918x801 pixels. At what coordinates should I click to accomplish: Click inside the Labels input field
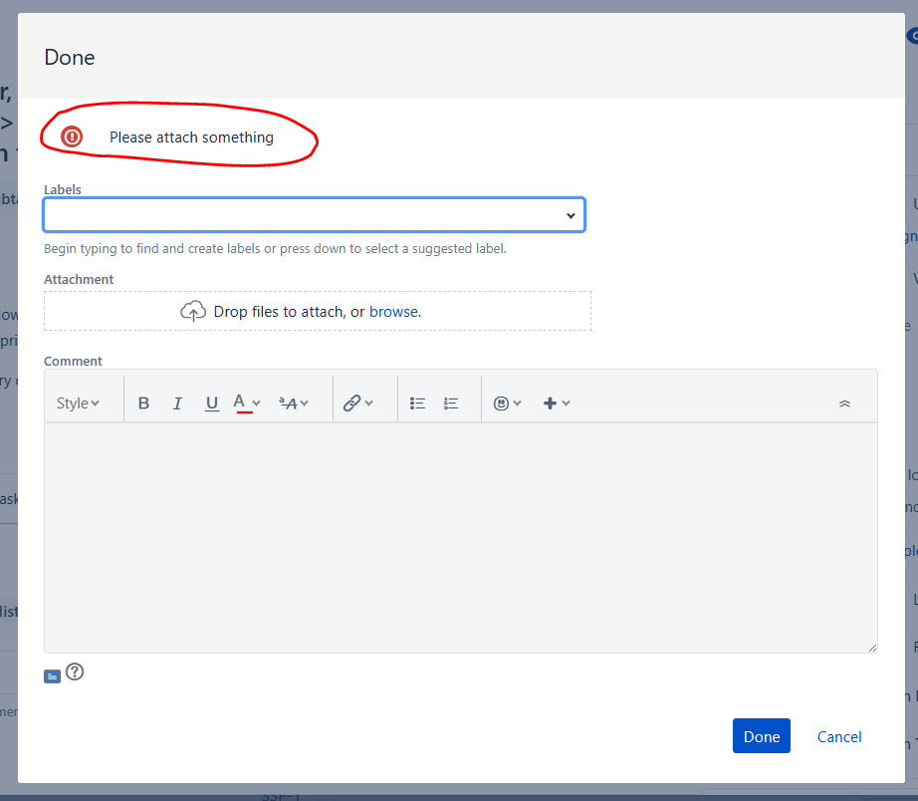pyautogui.click(x=315, y=215)
